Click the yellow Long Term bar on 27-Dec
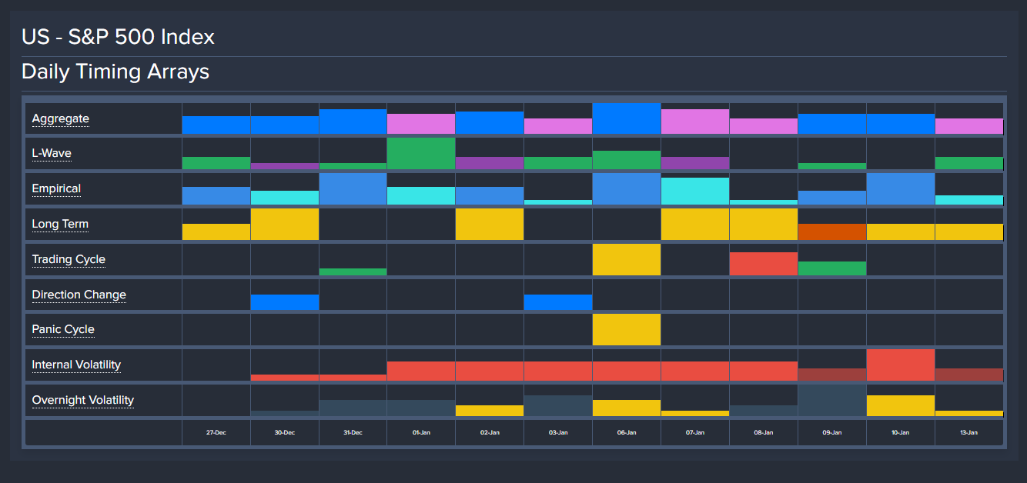1027x483 pixels. click(216, 232)
